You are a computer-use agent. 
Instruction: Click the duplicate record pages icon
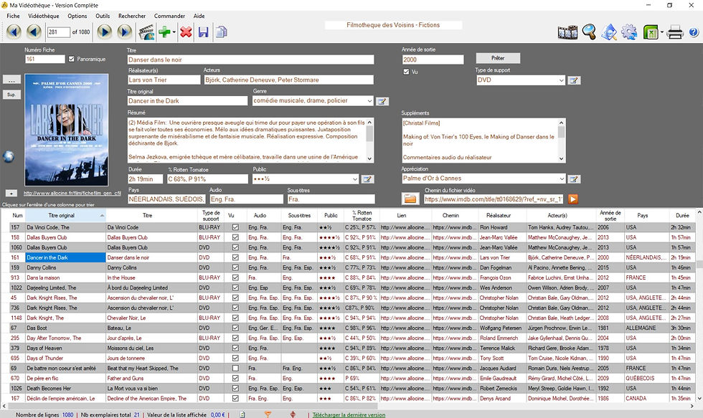221,32
